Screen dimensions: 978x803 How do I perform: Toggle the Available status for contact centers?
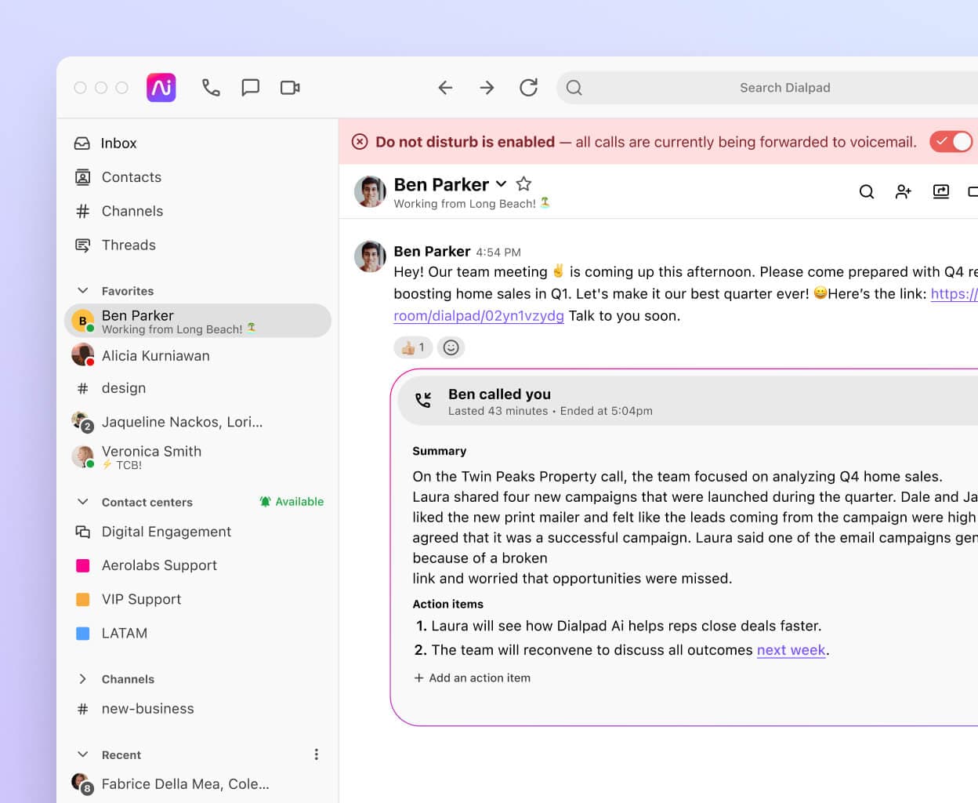[292, 502]
